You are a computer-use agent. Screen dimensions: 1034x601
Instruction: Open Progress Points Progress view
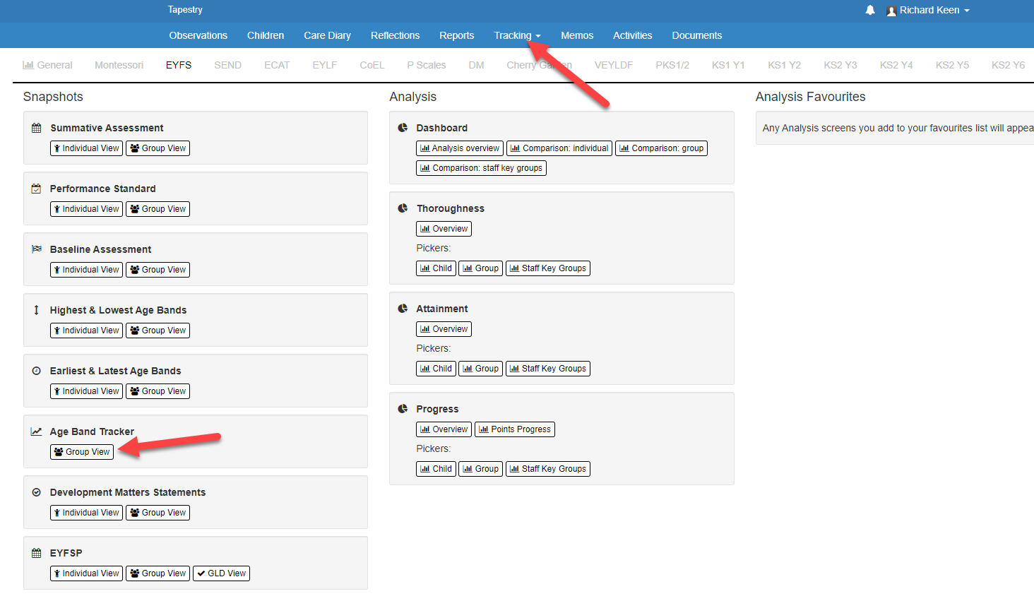515,429
